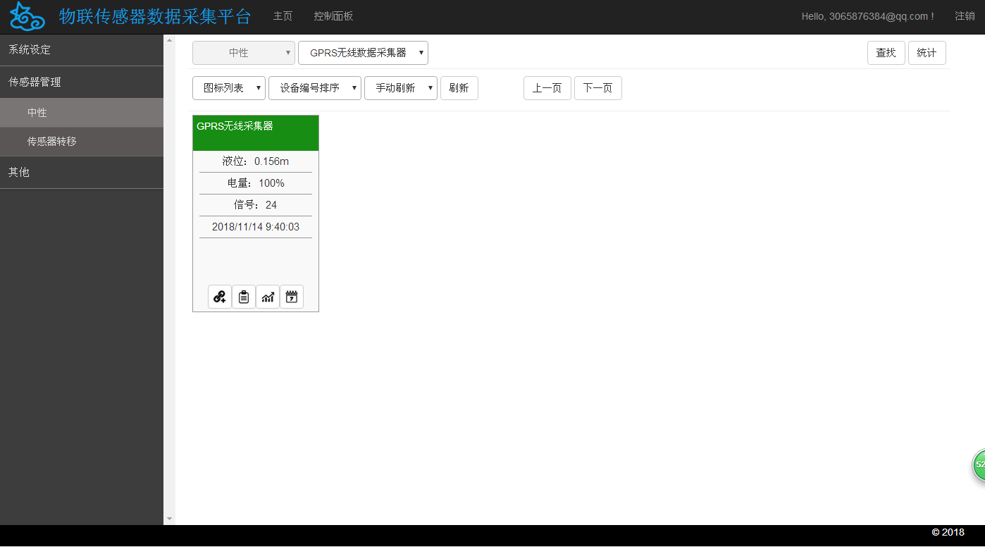The image size is (985, 549).
Task: Open the 中性 sensor type dropdown
Action: tap(243, 52)
